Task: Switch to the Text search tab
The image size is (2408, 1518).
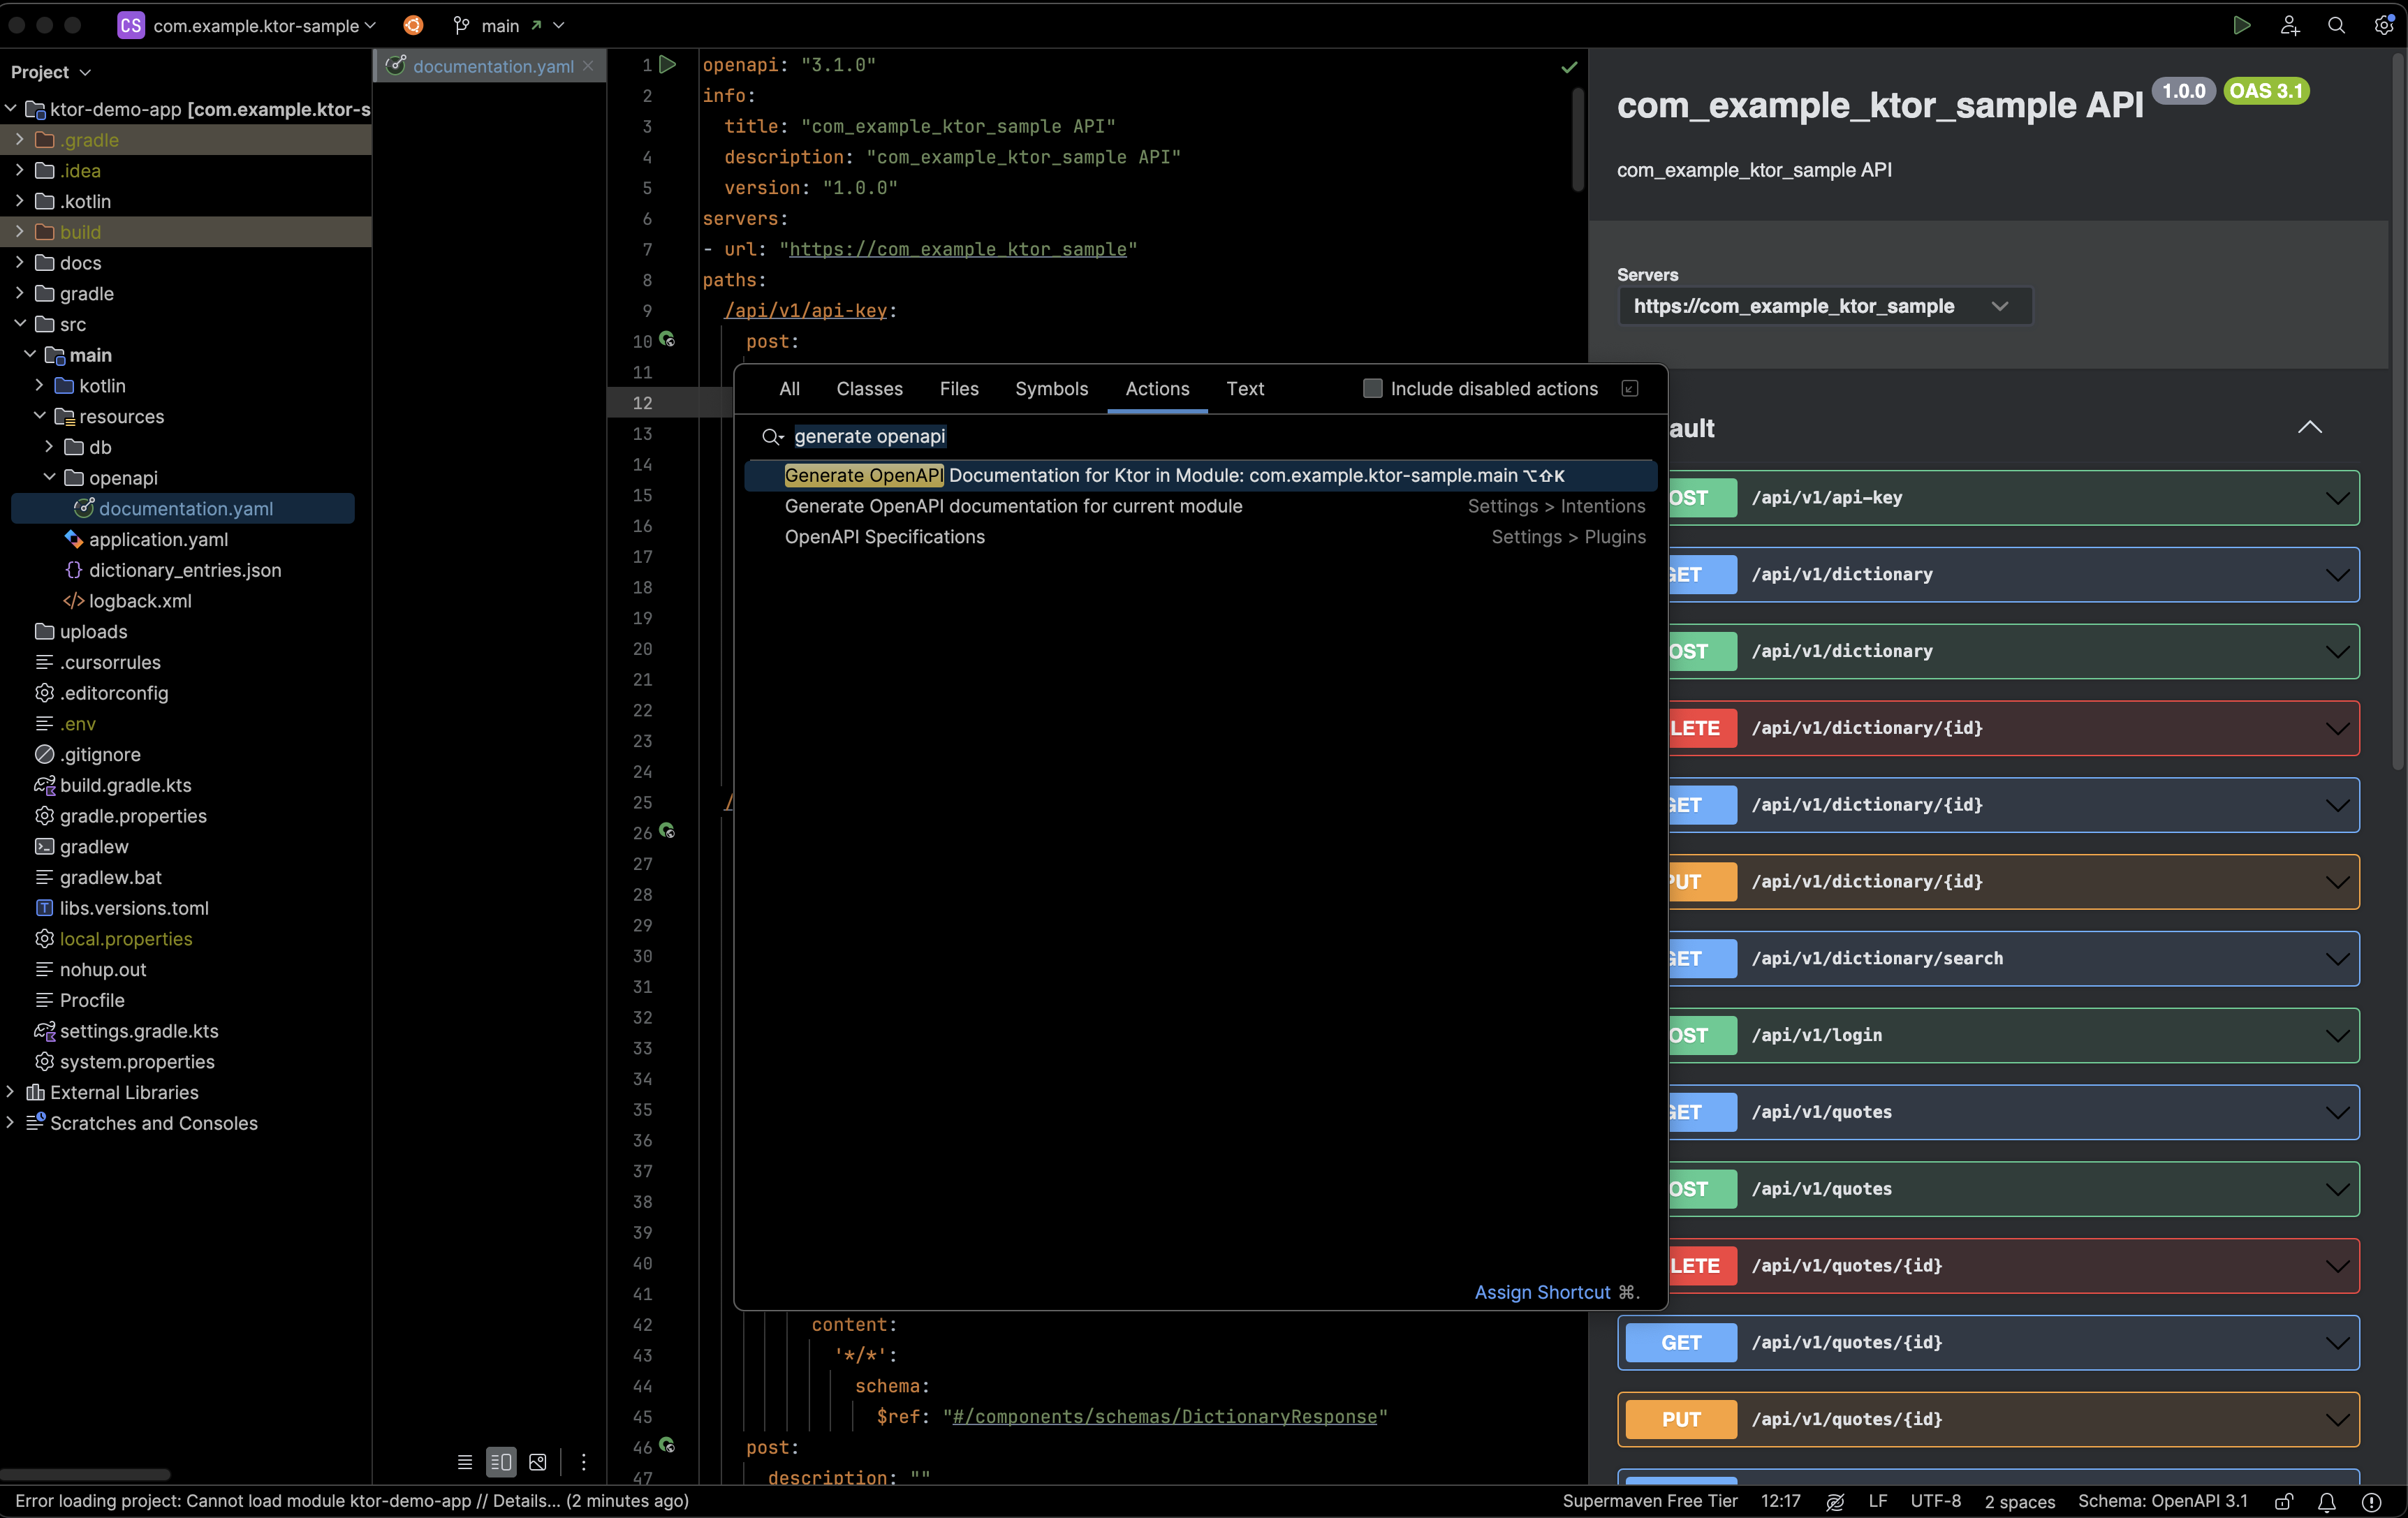Action: pyautogui.click(x=1245, y=388)
